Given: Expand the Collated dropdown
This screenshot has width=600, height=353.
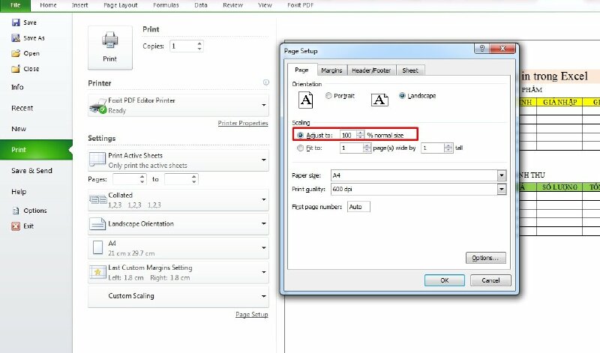Looking at the screenshot, I should click(264, 199).
